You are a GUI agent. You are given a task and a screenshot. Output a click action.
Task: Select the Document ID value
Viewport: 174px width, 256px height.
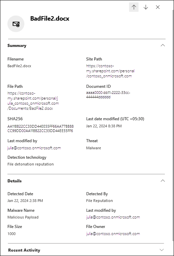[x=108, y=95]
